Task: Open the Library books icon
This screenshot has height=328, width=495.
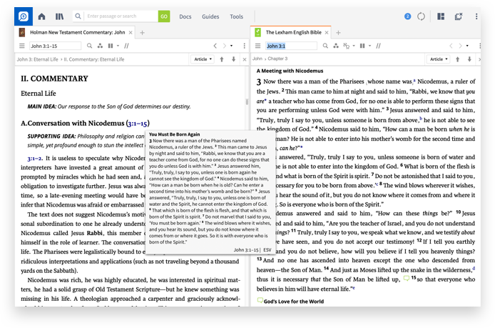Action: tap(59, 16)
